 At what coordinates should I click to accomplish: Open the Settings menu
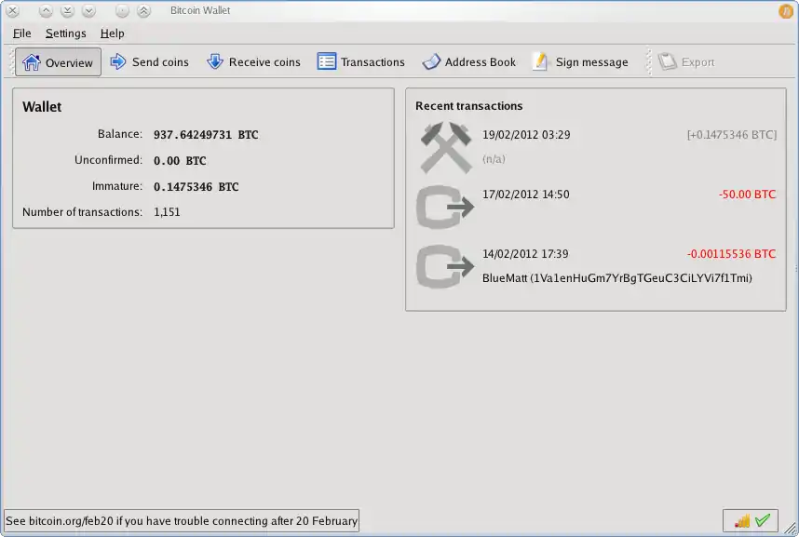65,34
